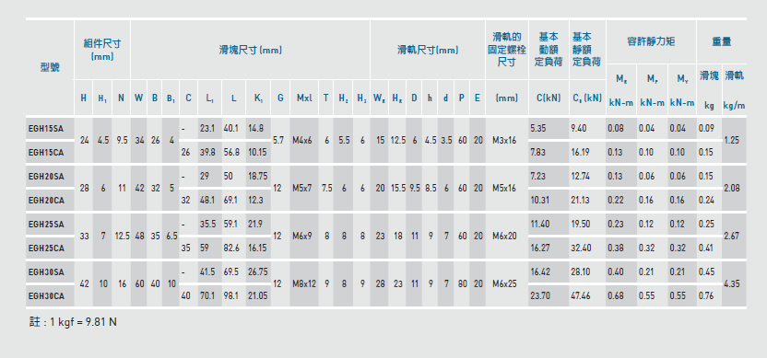
Task: Click the note 1 kgf = 9.81 N
Action: tap(73, 323)
